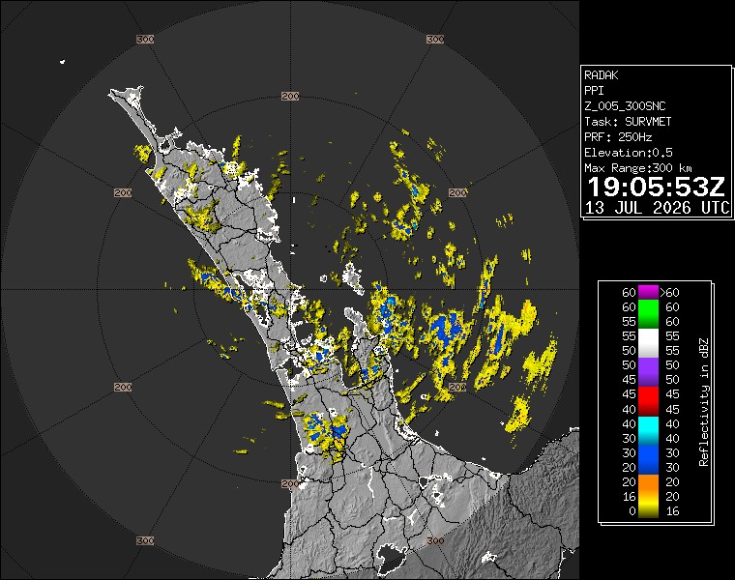Pick the blue 30 dBZ legend swatch
This screenshot has height=580, width=735.
click(x=648, y=459)
